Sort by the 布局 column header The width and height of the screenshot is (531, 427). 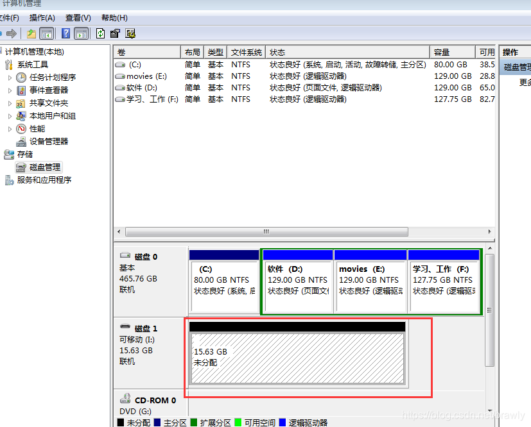193,53
